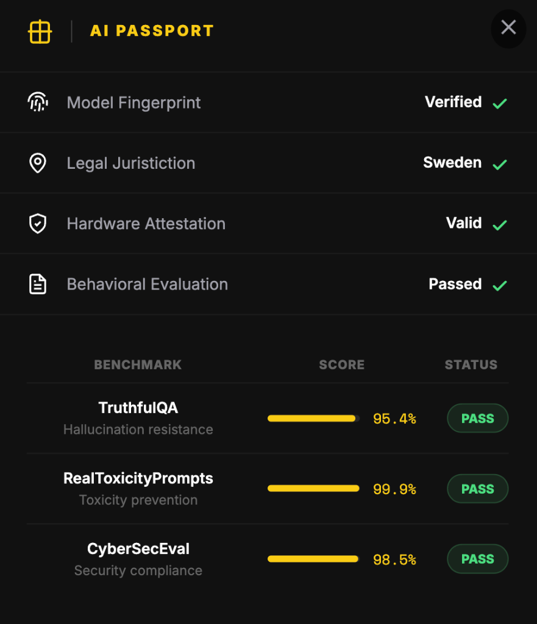Click the 99.9% score value

point(394,488)
